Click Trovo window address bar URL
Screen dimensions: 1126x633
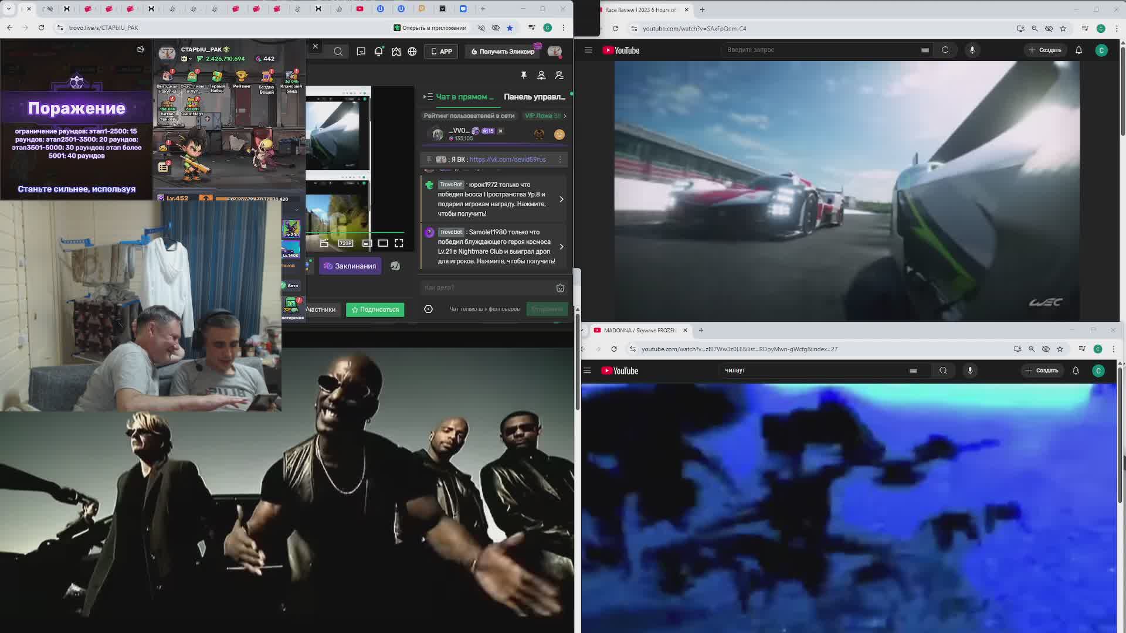103,28
